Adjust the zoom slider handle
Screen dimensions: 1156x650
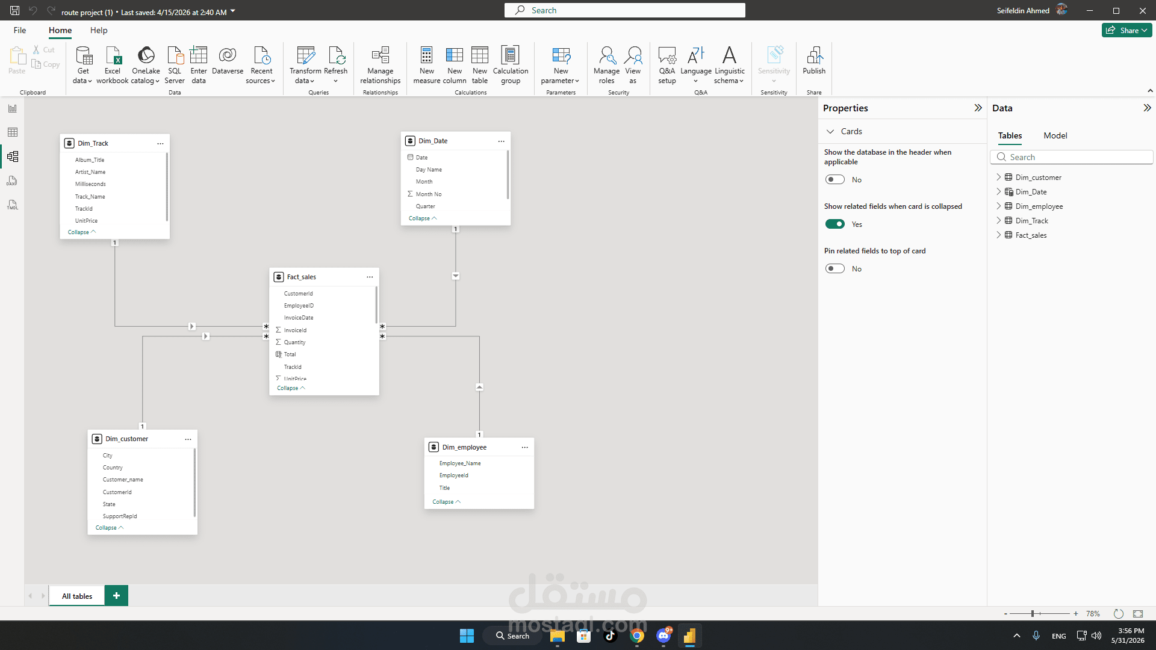point(1032,614)
